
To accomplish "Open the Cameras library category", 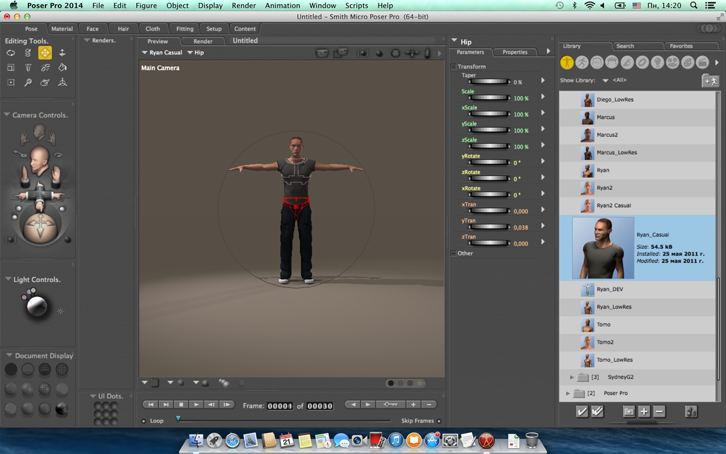I will [672, 62].
